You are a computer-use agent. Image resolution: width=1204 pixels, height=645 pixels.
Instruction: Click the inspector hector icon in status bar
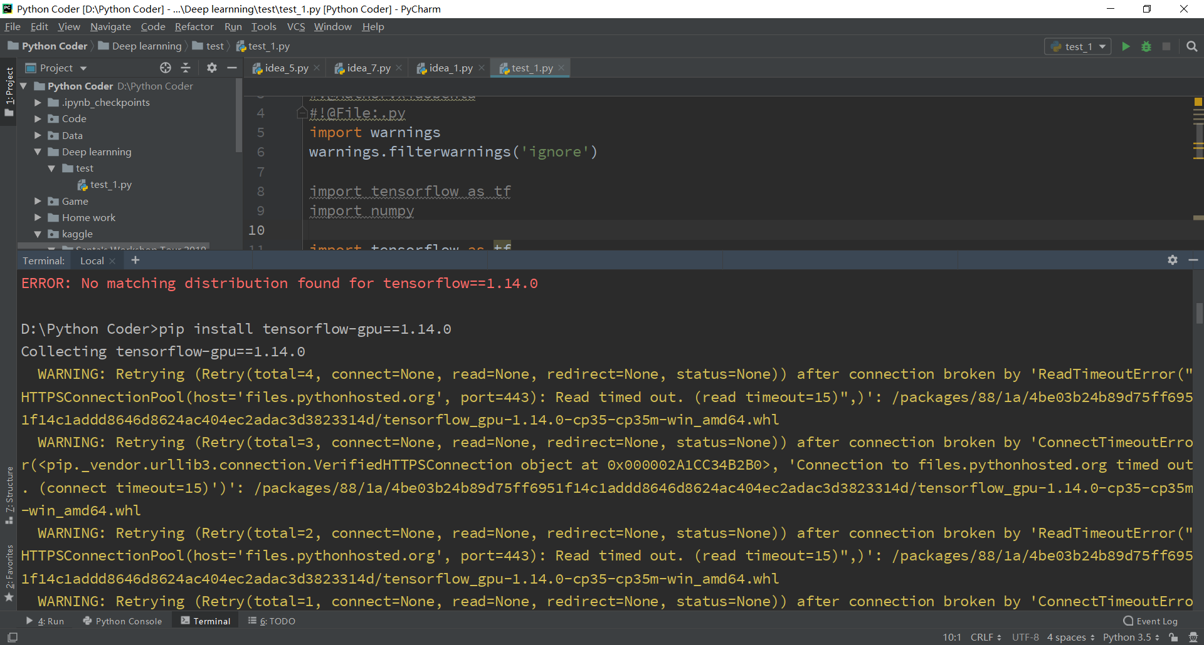(1193, 637)
